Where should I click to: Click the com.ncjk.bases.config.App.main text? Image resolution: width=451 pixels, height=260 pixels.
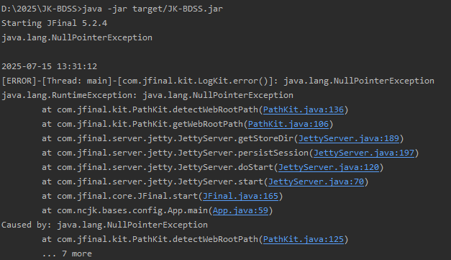[x=132, y=210]
